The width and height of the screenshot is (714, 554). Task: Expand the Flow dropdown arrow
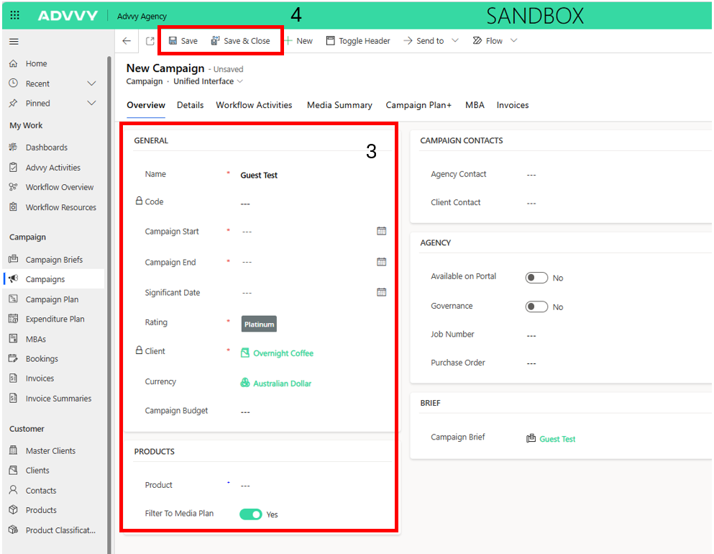(x=513, y=40)
